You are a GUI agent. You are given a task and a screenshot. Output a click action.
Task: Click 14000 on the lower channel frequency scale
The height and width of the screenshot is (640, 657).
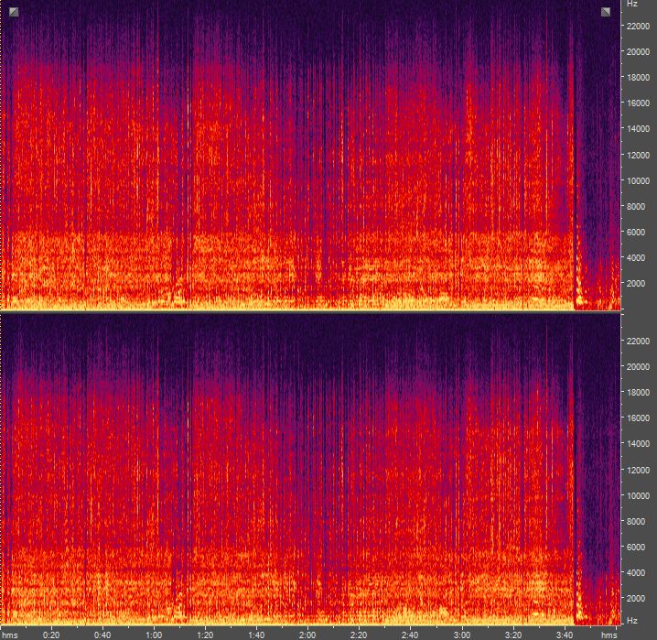pos(638,443)
